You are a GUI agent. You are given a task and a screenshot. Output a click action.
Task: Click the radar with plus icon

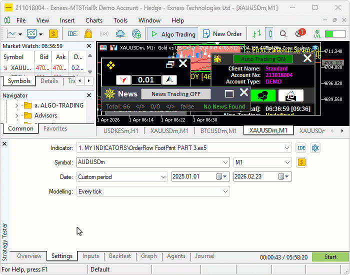click(136, 34)
